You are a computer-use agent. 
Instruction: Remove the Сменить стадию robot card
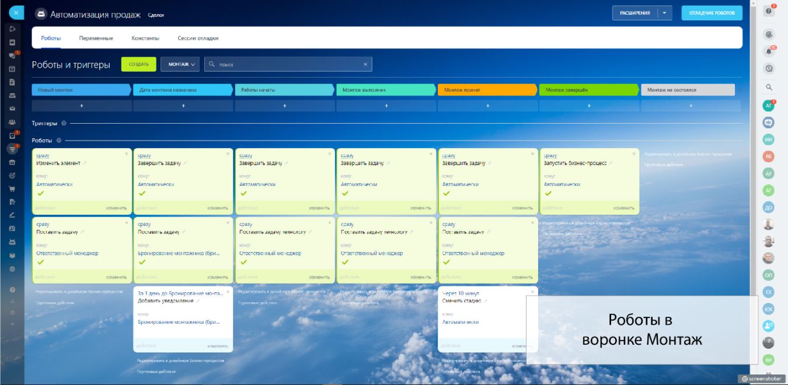[x=532, y=291]
